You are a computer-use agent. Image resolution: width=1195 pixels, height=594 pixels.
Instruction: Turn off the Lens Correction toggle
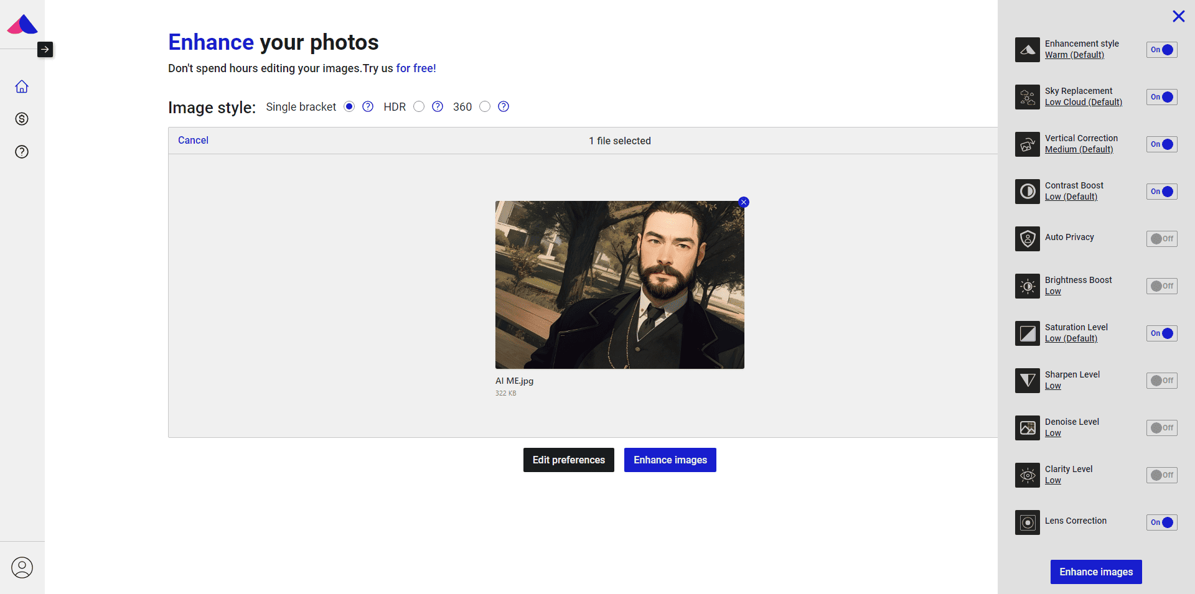point(1161,522)
